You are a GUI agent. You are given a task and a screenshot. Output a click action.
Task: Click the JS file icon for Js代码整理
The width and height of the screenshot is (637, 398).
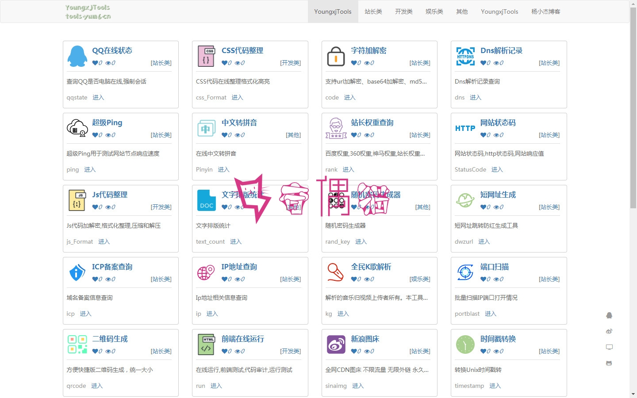coord(77,200)
